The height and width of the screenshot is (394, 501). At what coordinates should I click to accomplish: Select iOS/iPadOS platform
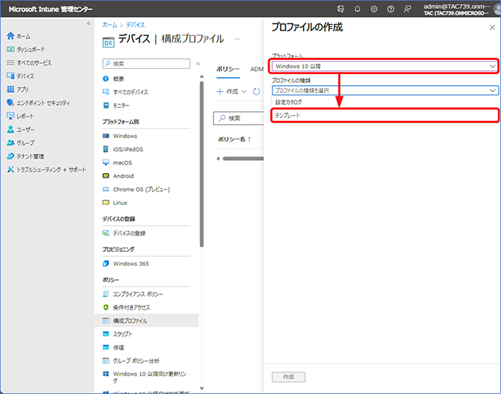[x=123, y=149]
